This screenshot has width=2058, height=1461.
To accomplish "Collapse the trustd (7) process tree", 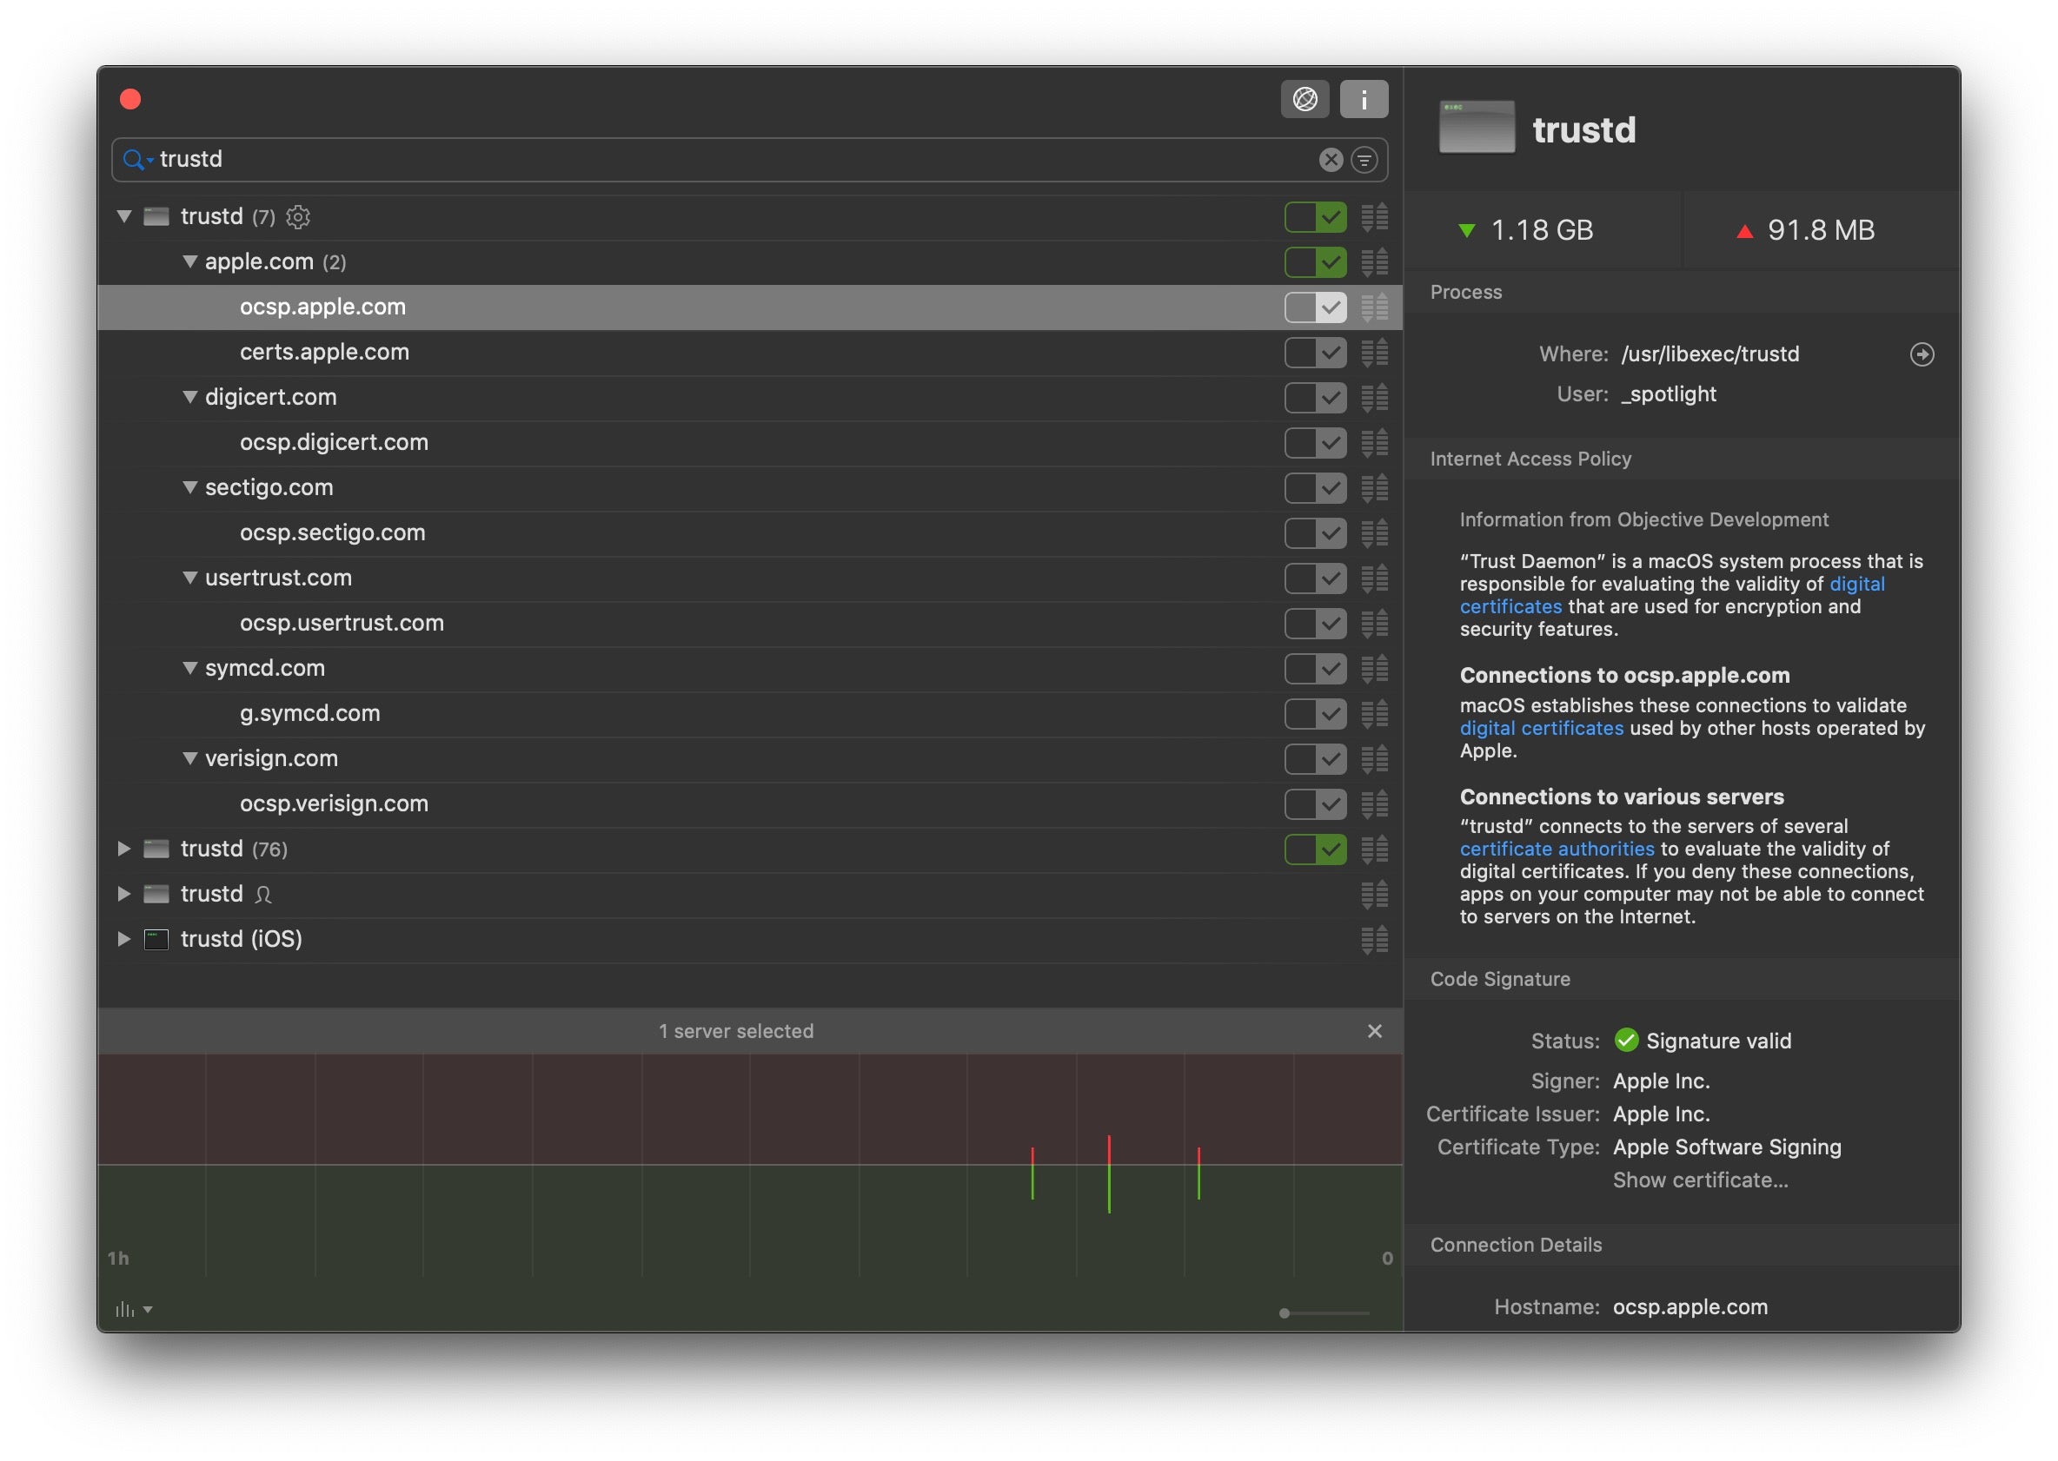I will pyautogui.click(x=124, y=217).
